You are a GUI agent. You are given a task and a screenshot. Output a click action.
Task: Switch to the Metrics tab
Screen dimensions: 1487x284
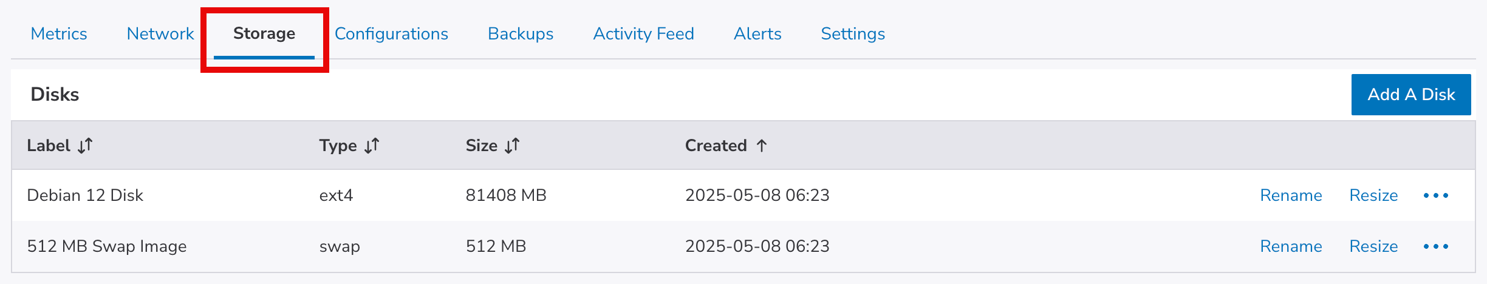click(59, 34)
